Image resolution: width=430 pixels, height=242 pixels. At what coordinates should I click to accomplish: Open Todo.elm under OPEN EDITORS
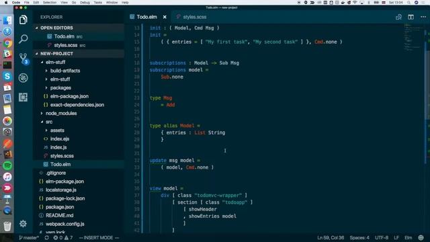click(79, 36)
